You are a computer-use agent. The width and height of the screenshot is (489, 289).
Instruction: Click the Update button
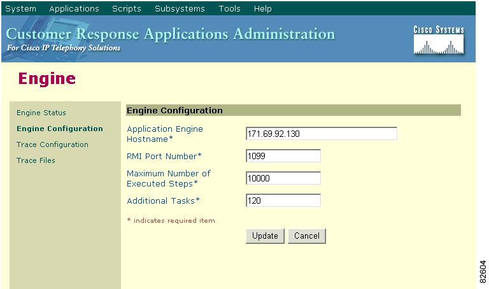coord(265,236)
